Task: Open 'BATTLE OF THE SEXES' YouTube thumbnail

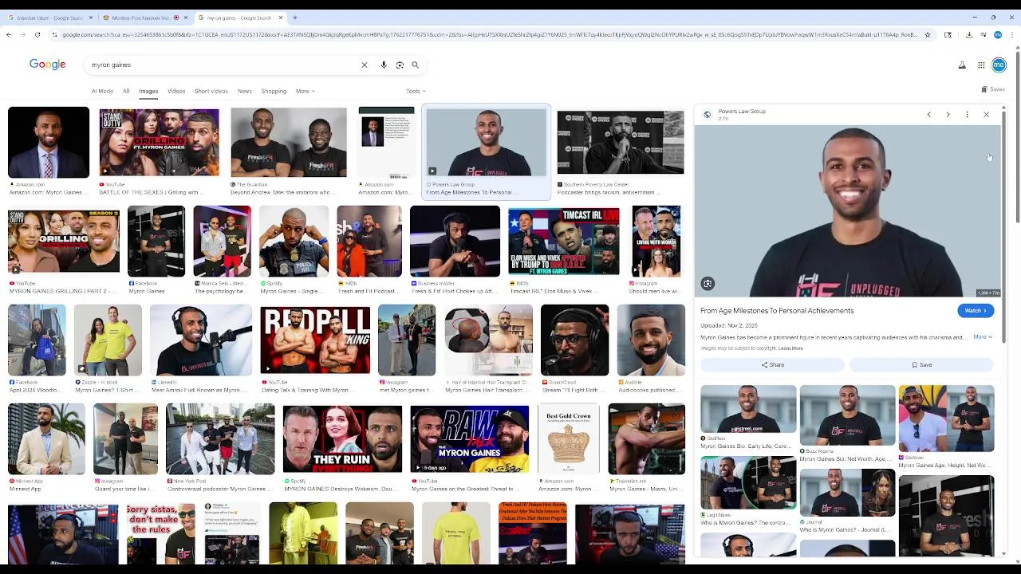Action: (x=159, y=142)
